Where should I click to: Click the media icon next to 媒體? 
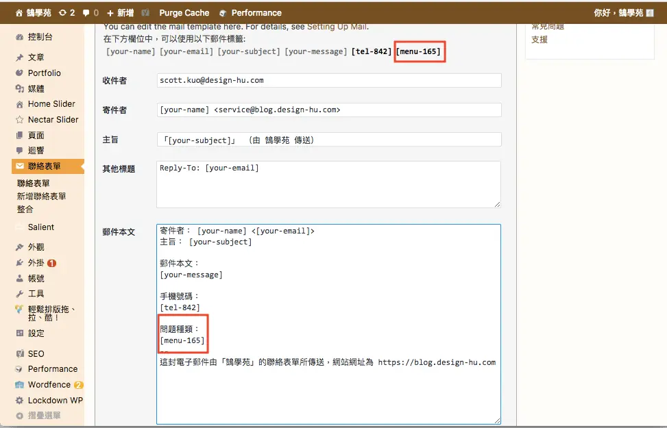coord(20,88)
